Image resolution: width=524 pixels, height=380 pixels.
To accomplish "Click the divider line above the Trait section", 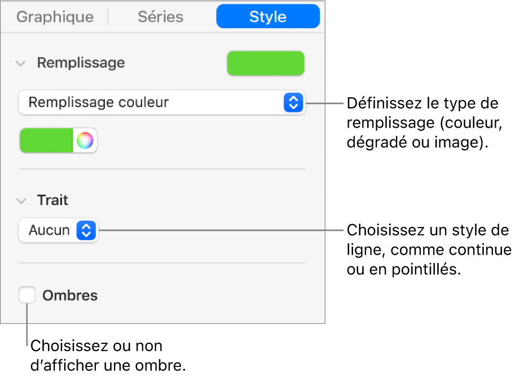I will click(x=162, y=169).
